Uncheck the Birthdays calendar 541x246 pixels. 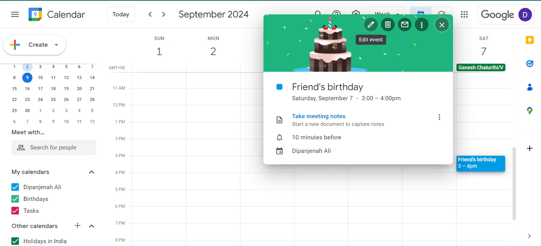coord(15,199)
